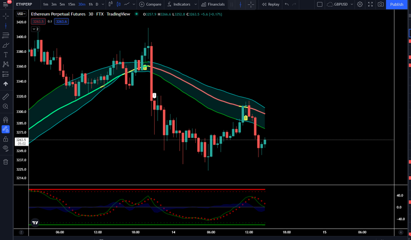The height and width of the screenshot is (240, 411).
Task: Select the 30m timeframe
Action: tap(82, 4)
